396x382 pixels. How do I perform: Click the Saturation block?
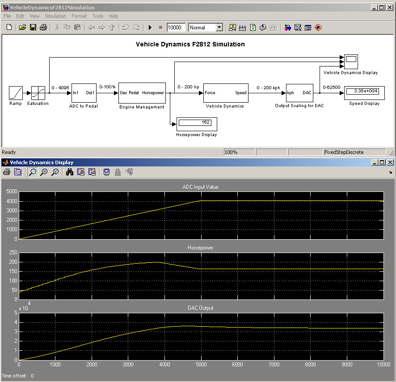[x=38, y=93]
